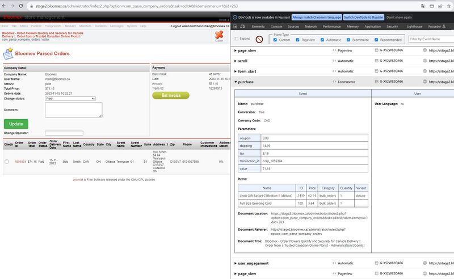Click the green Update button
This screenshot has height=279, width=454.
[x=16, y=124]
